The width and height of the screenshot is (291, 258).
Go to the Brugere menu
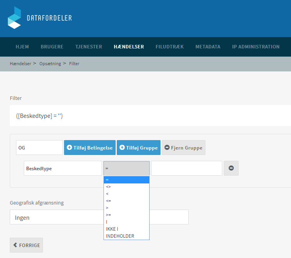coord(52,47)
